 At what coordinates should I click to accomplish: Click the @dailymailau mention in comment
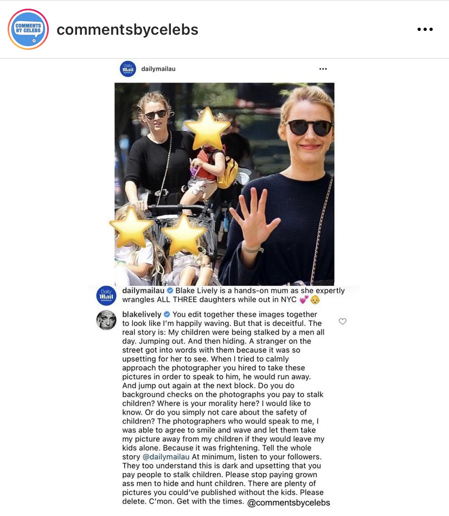[166, 457]
